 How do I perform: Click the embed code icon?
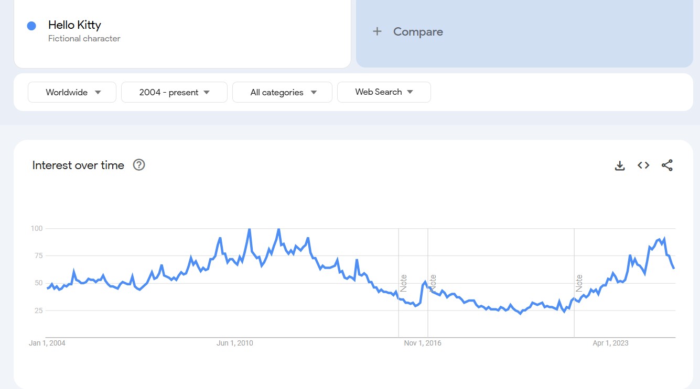point(643,165)
